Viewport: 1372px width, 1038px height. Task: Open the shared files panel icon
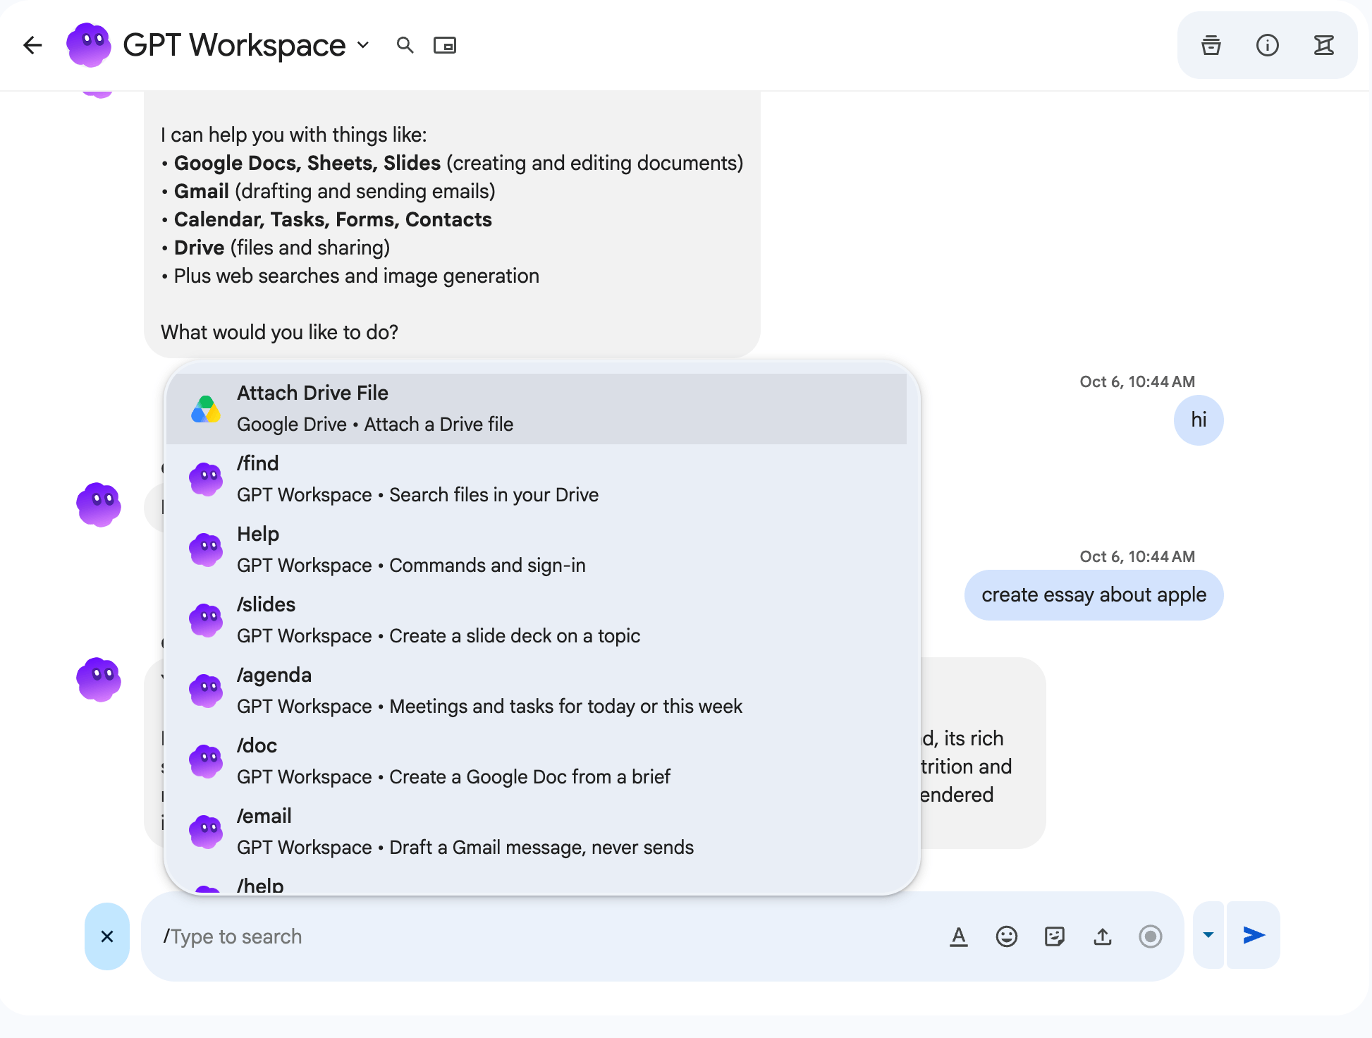[x=1211, y=45]
